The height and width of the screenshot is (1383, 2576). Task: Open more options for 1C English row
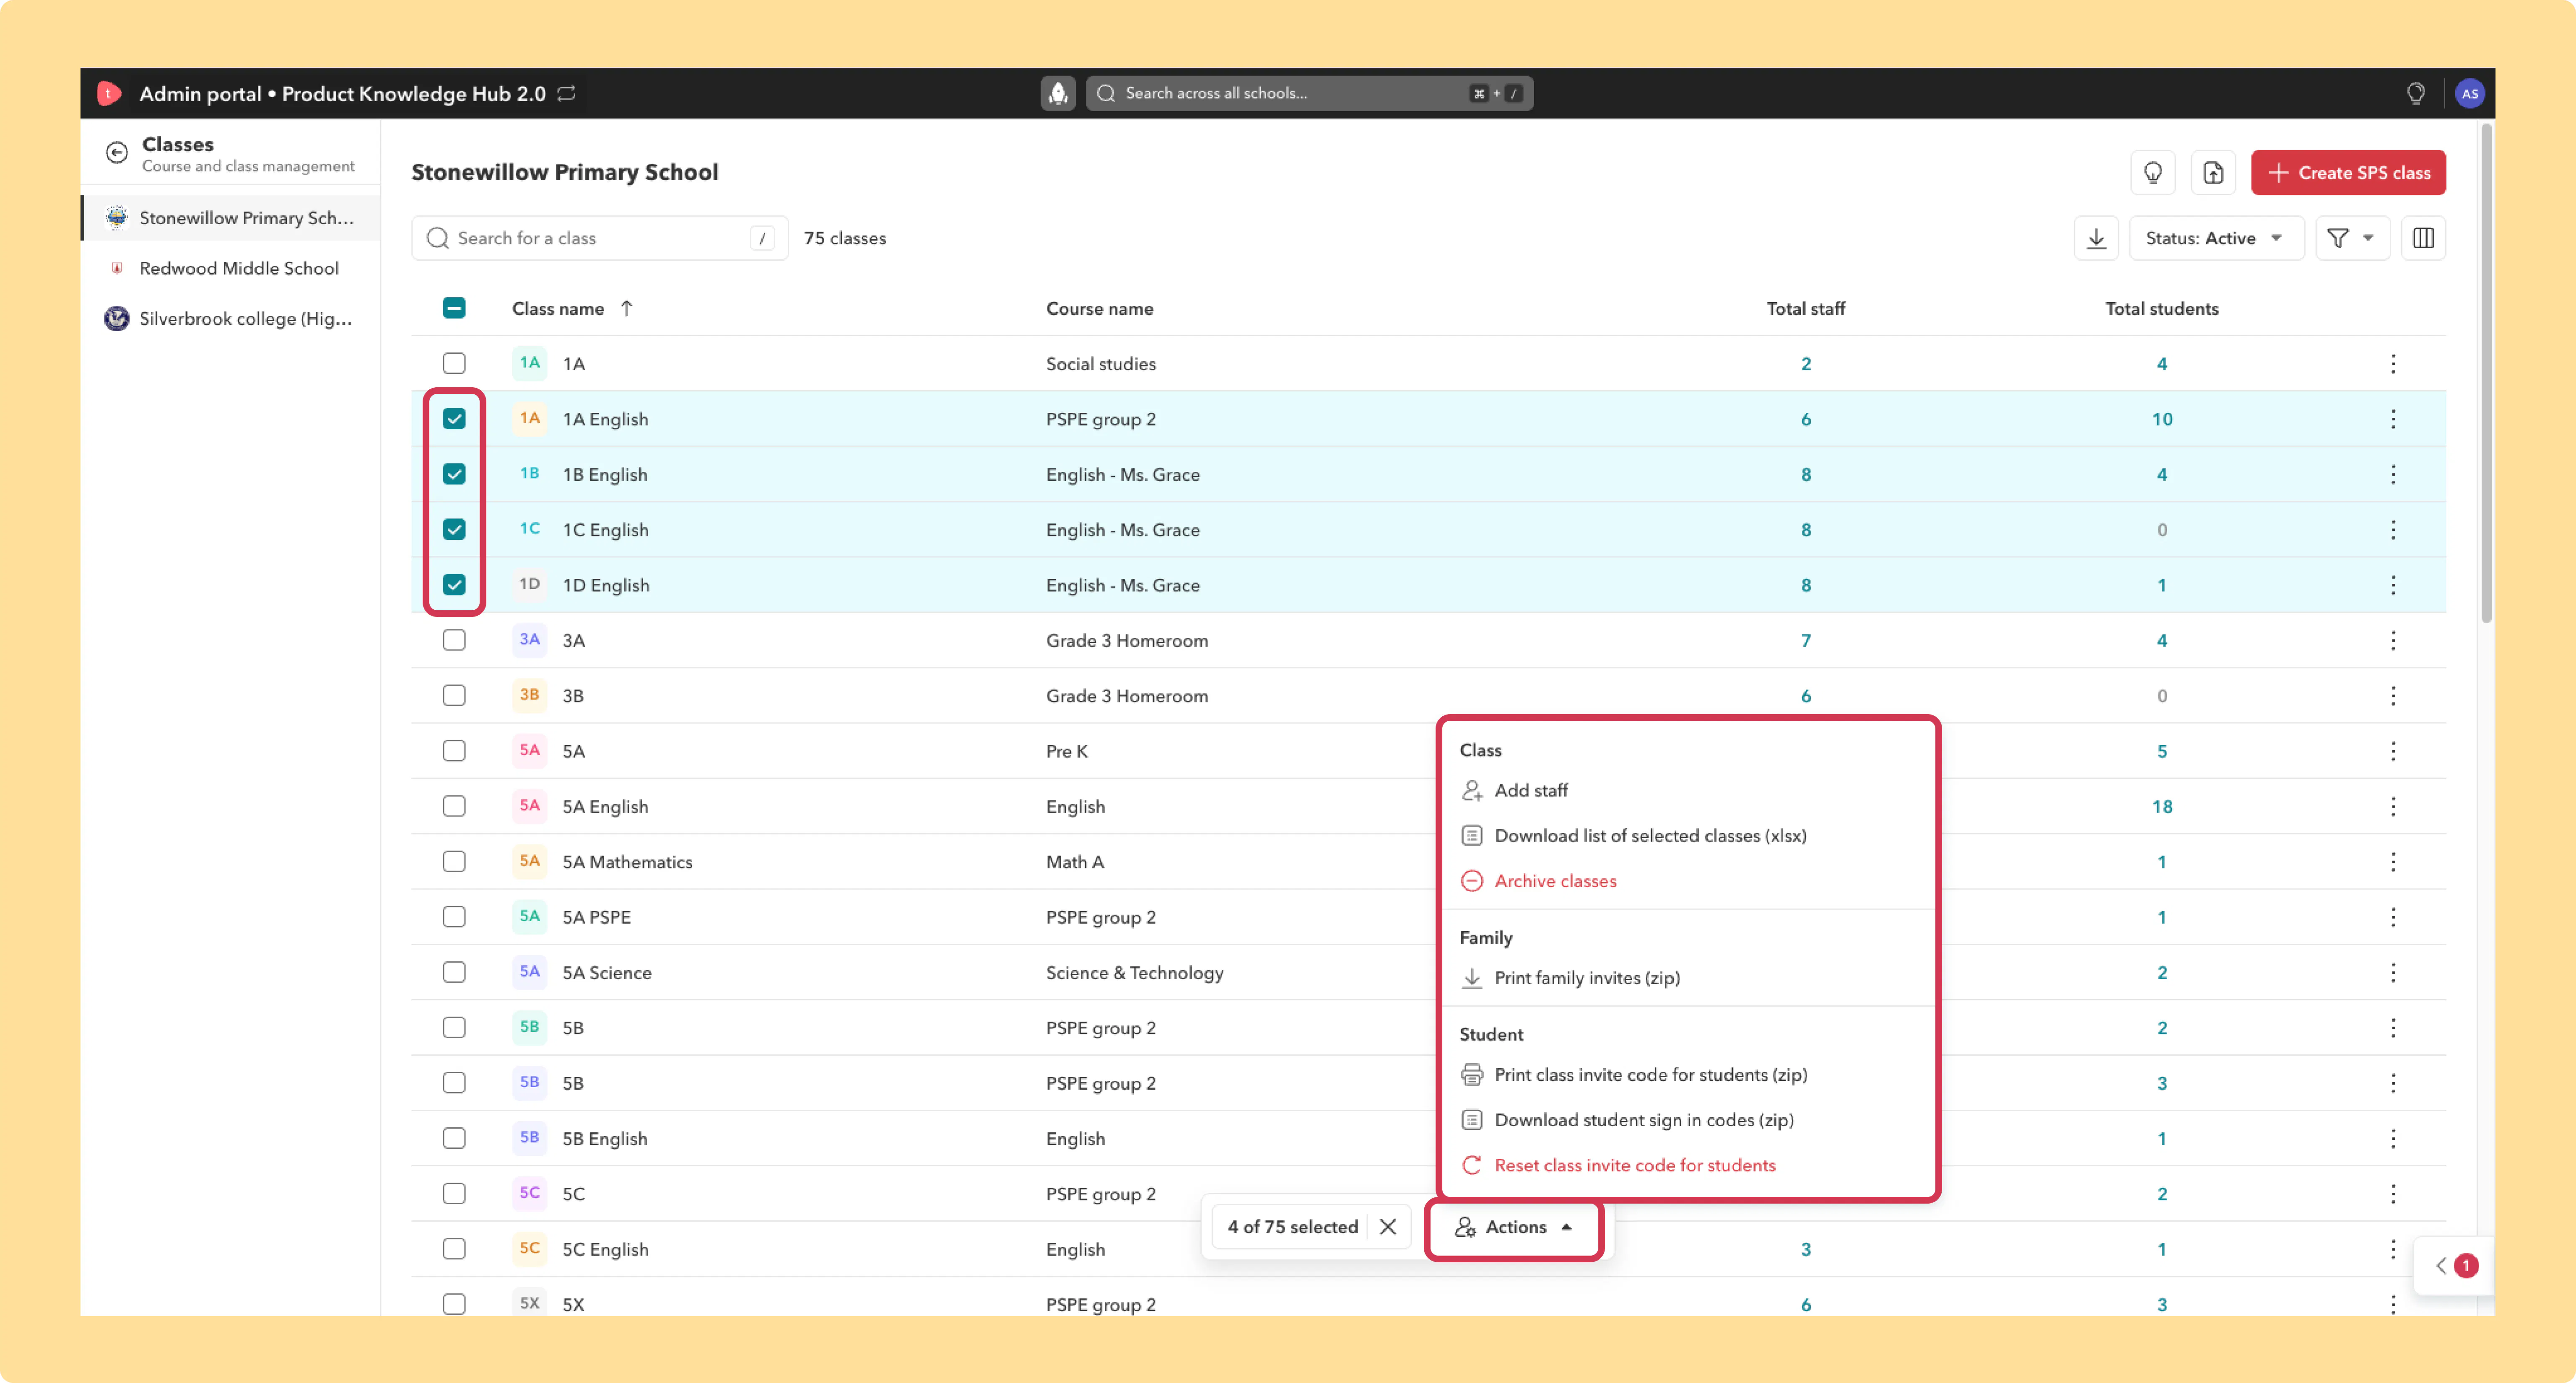click(x=2393, y=530)
